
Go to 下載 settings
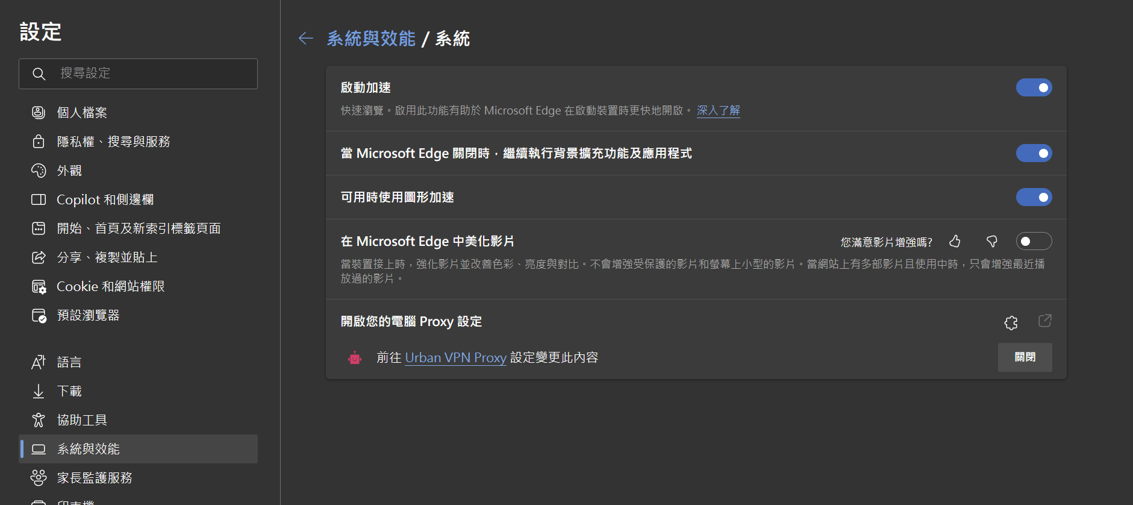click(139, 391)
